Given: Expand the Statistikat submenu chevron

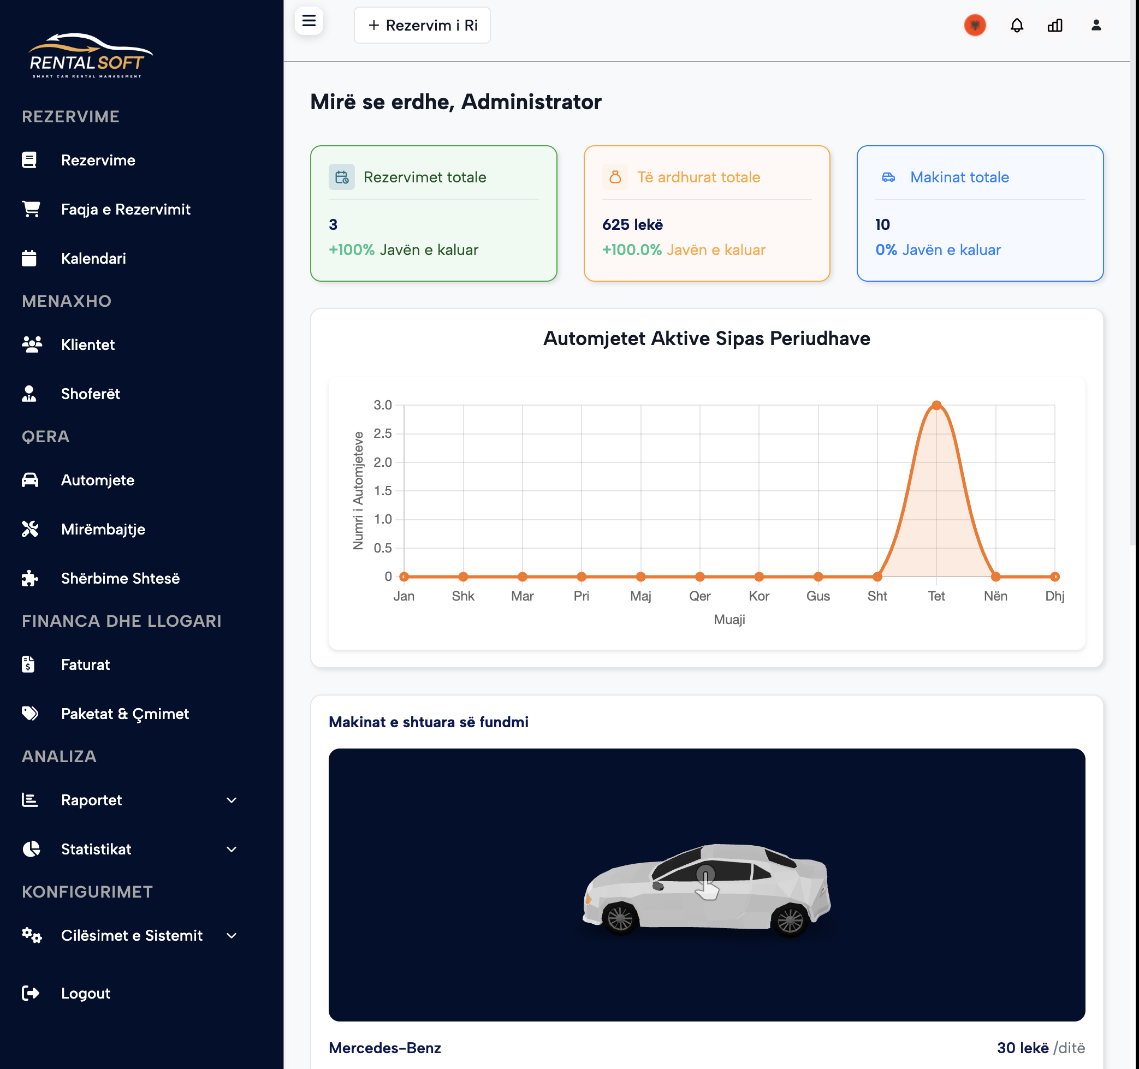Looking at the screenshot, I should tap(232, 849).
